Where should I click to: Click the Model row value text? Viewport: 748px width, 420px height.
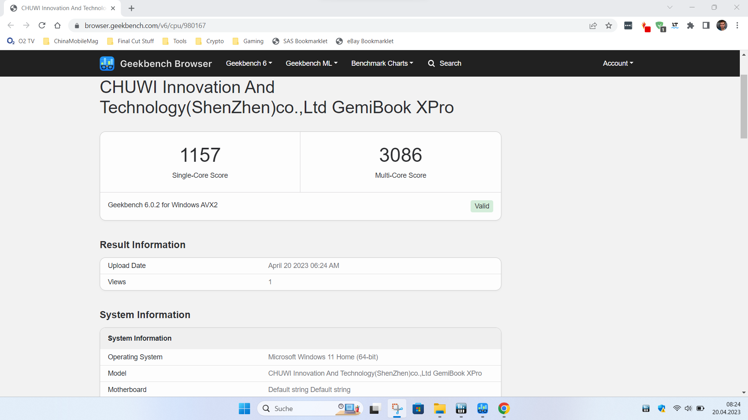[x=375, y=373]
